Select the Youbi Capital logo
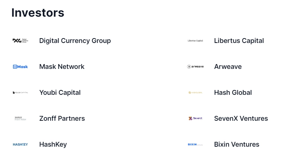Viewport: 289px width, 160px height. 20,93
